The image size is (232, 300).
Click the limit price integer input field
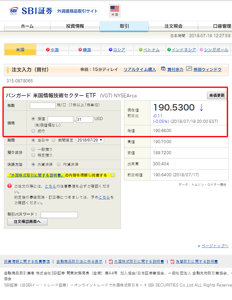(x=61, y=119)
